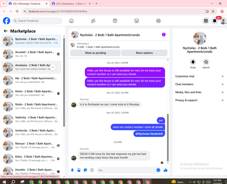Image resolution: width=227 pixels, height=184 pixels.
Task: Open the Marketplace storefront icon
Action: [x=137, y=21]
